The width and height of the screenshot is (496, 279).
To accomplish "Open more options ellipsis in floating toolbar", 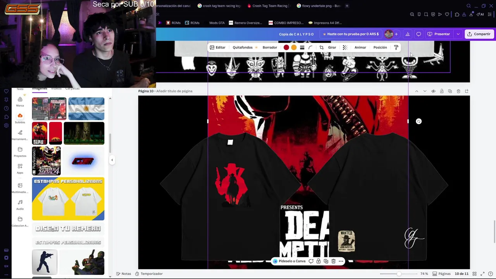I will [341, 261].
